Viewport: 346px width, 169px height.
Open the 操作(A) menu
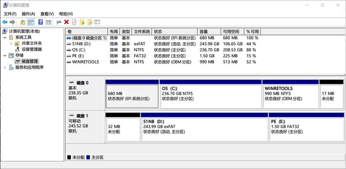[28, 14]
